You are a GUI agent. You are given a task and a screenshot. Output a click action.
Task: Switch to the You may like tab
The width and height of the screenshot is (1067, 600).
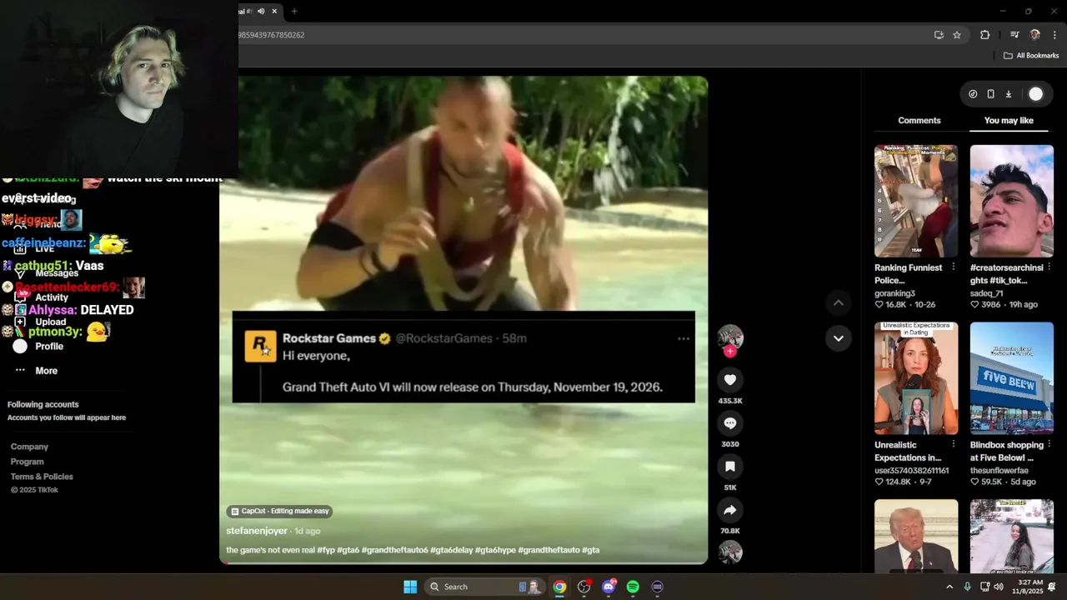[1009, 121]
